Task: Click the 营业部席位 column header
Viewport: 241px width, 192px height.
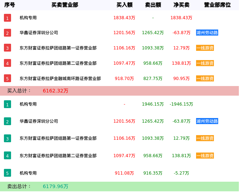Action: click(217, 5)
